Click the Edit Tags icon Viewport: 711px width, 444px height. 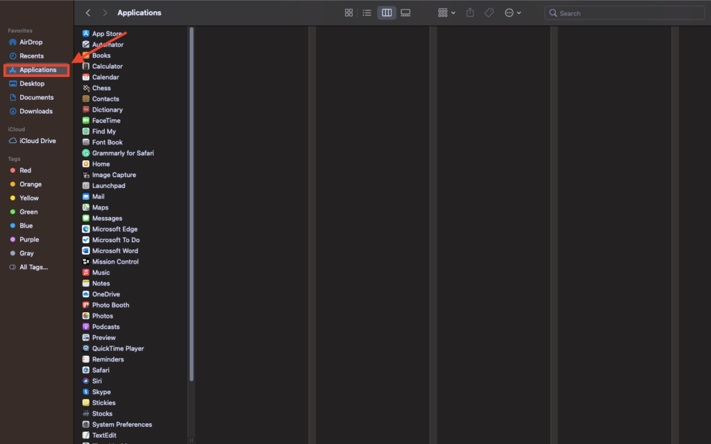(489, 12)
